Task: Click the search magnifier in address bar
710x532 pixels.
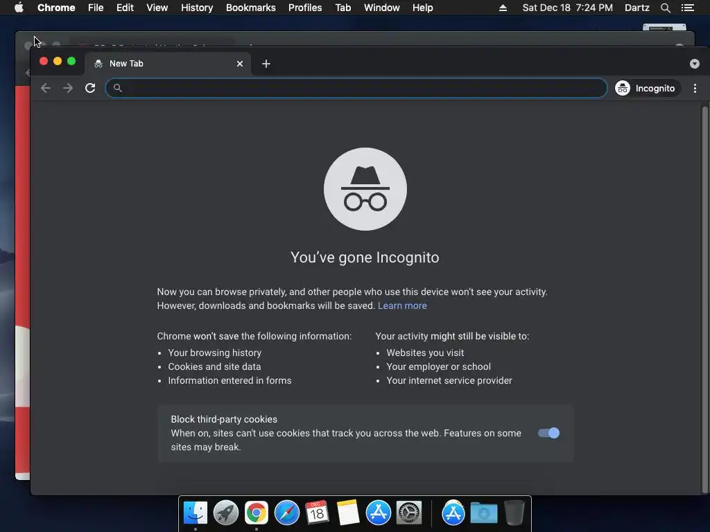Action: coord(117,88)
